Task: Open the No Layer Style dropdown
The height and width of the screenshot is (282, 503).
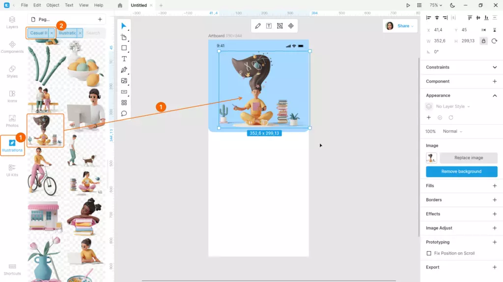Action: 452,106
